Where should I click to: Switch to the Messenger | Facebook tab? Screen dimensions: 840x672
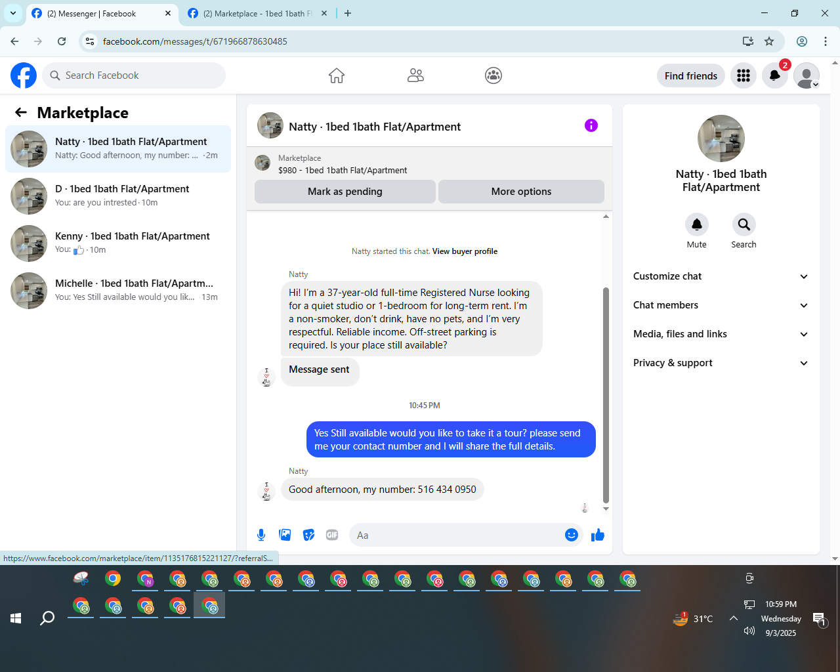pos(92,13)
